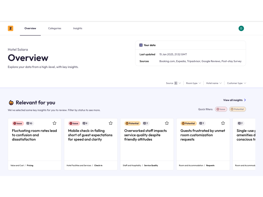The image size is (263, 197).
Task: Star the Fluctuating room rates insight
Action: (54, 123)
